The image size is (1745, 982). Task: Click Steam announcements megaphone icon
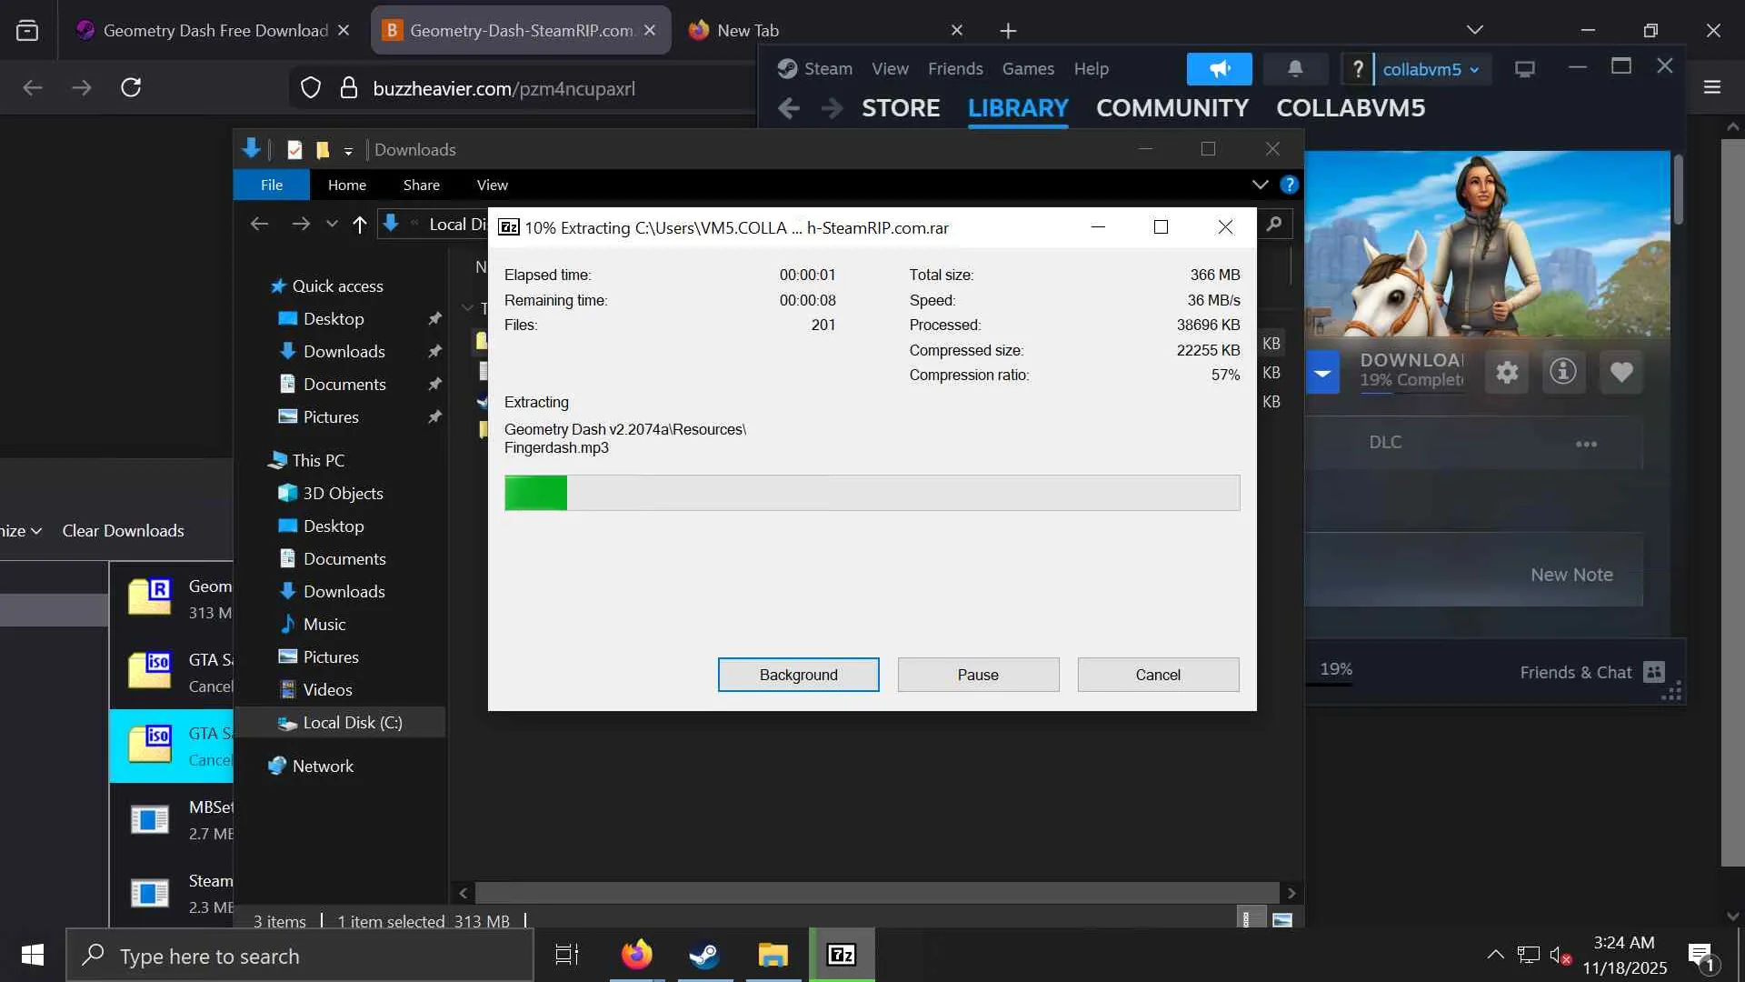1219,69
